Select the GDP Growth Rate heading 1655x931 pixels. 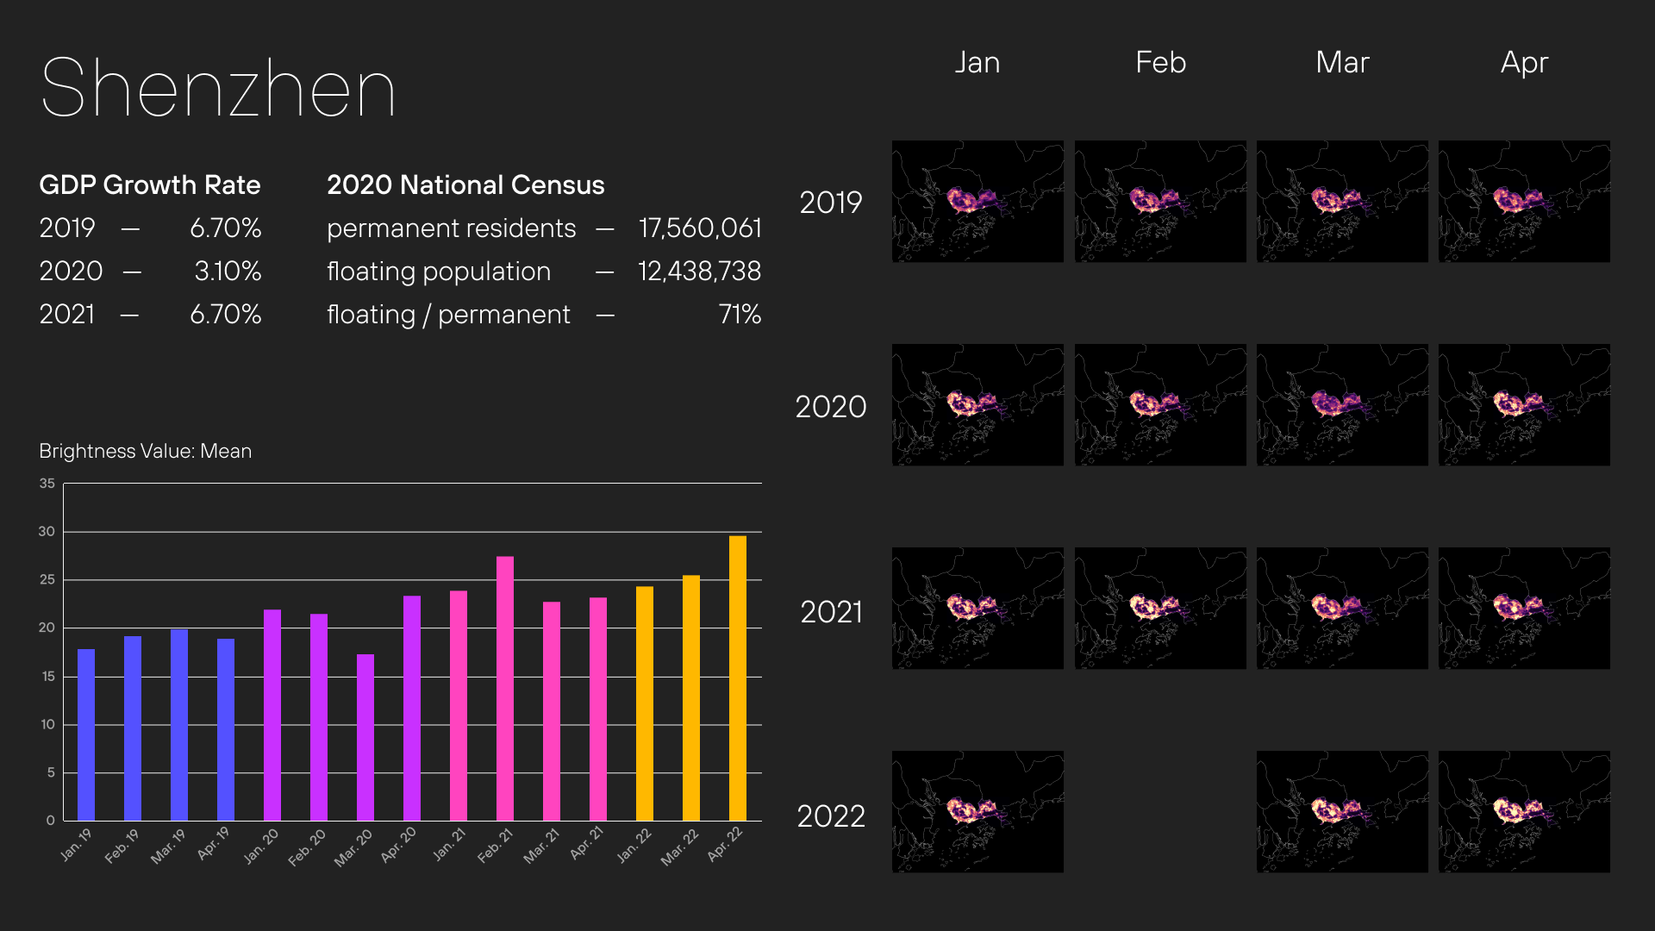tap(150, 185)
